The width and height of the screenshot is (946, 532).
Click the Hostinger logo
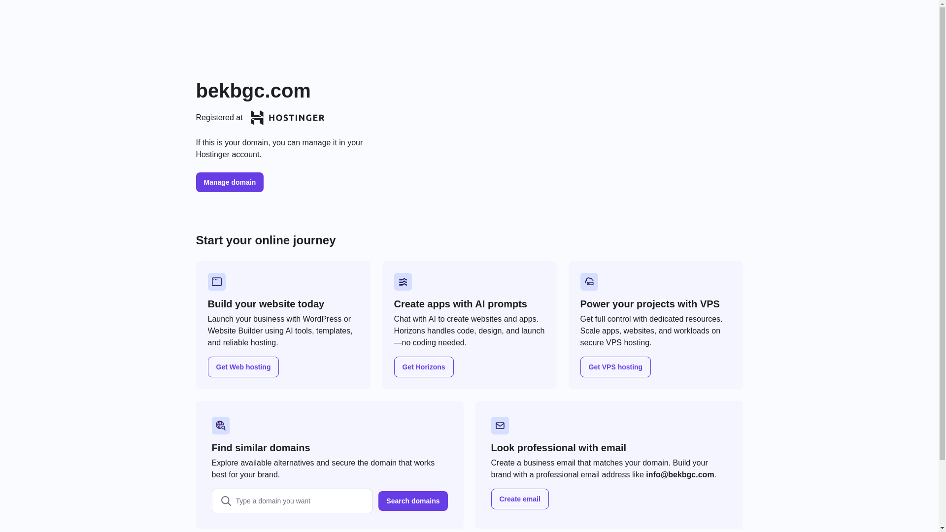[x=287, y=118]
